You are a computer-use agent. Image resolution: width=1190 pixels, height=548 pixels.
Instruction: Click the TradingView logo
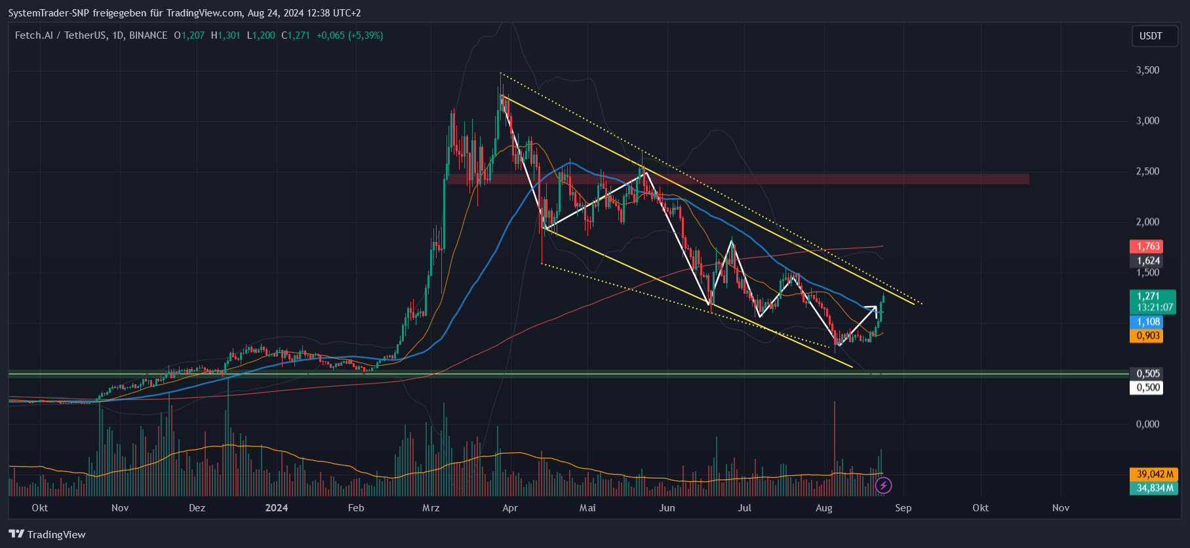(x=47, y=534)
